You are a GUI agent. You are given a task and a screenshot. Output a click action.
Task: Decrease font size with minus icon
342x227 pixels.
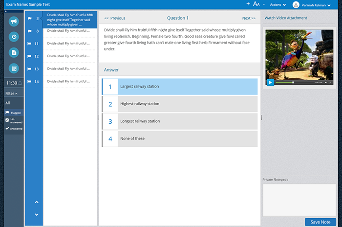(x=264, y=4)
